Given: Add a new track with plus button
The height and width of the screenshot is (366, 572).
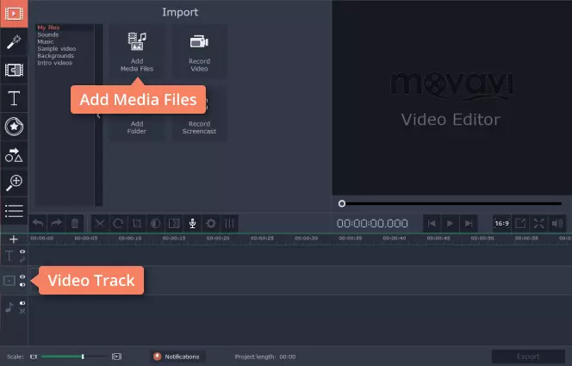Looking at the screenshot, I should click(x=14, y=239).
